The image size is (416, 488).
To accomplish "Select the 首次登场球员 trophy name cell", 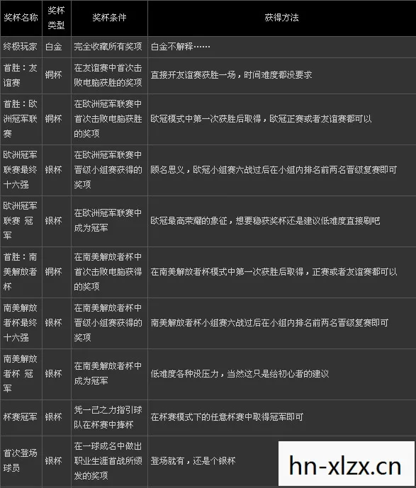I will point(21,461).
